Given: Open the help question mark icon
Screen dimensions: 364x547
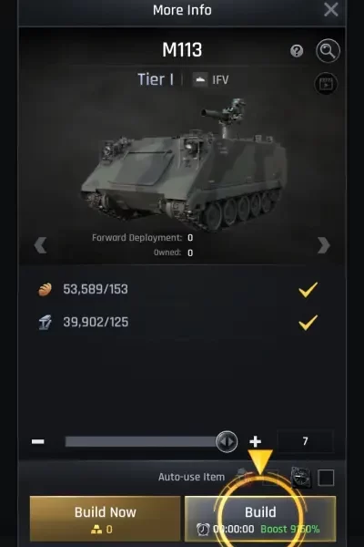Looking at the screenshot, I should [x=297, y=51].
